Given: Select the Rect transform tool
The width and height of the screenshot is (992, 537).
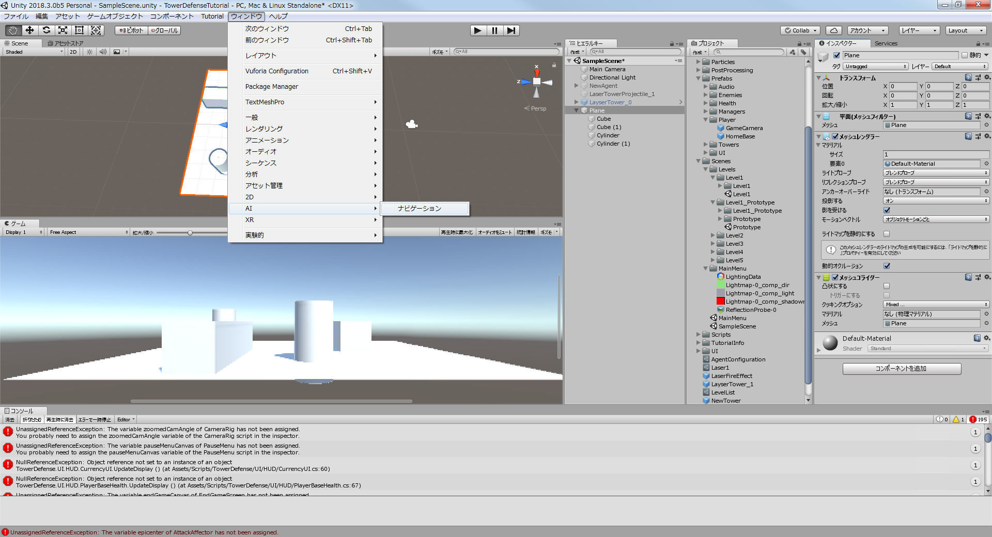Looking at the screenshot, I should (79, 30).
